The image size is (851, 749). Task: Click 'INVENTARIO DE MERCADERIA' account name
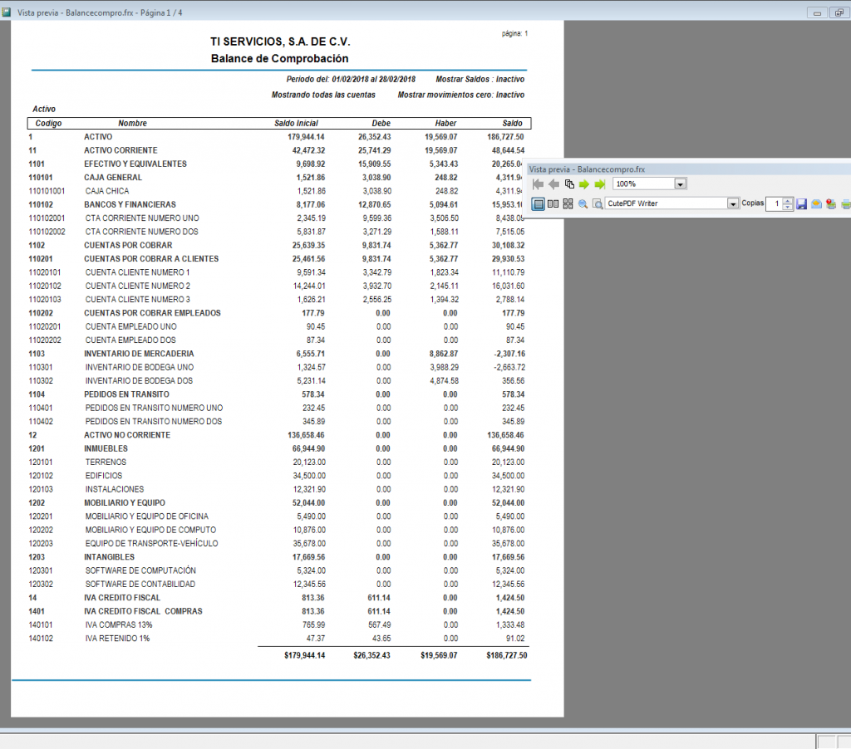[x=139, y=354]
